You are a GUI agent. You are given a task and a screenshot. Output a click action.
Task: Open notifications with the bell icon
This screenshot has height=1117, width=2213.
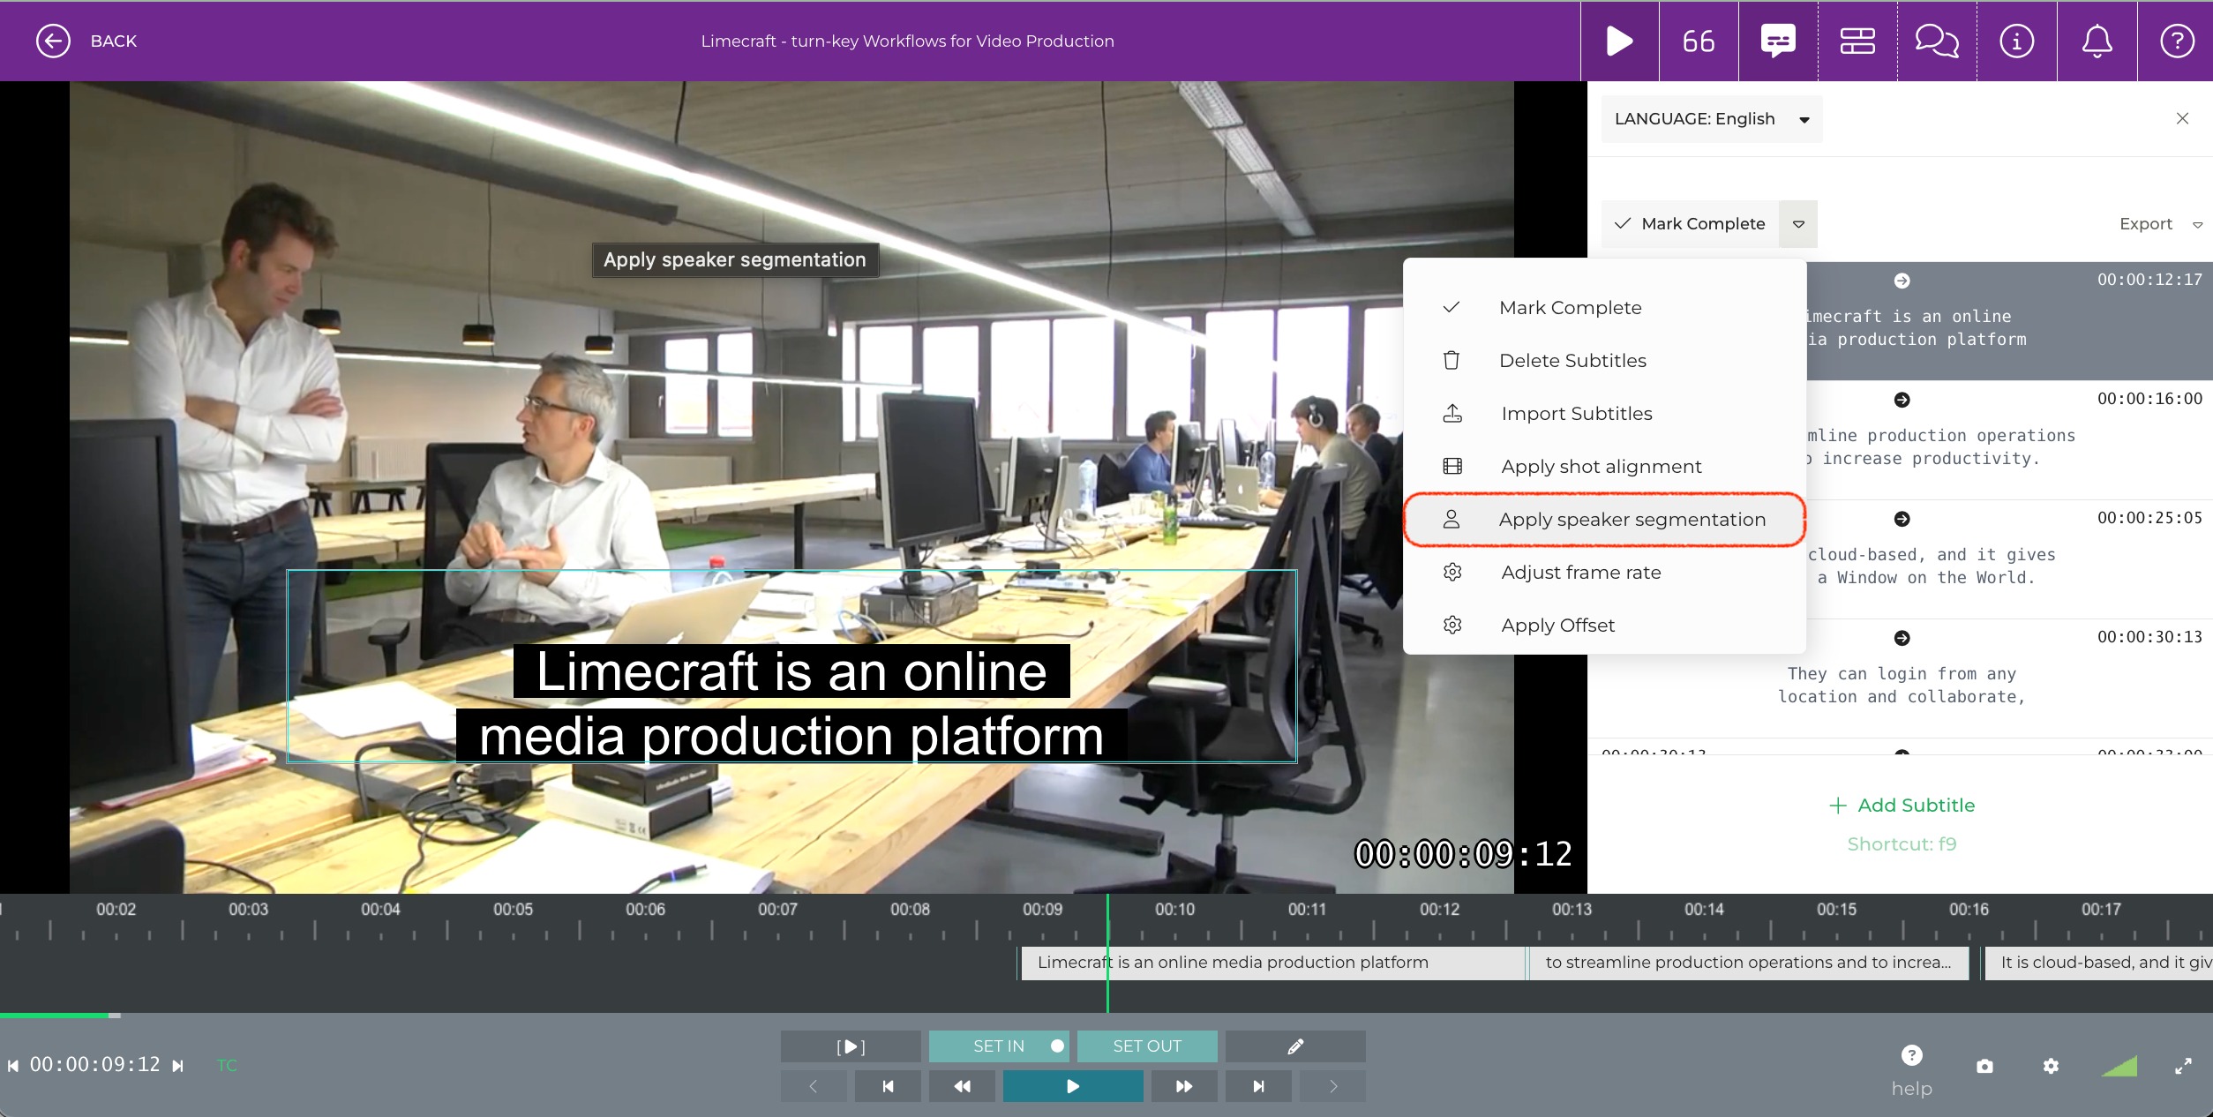coord(2097,41)
